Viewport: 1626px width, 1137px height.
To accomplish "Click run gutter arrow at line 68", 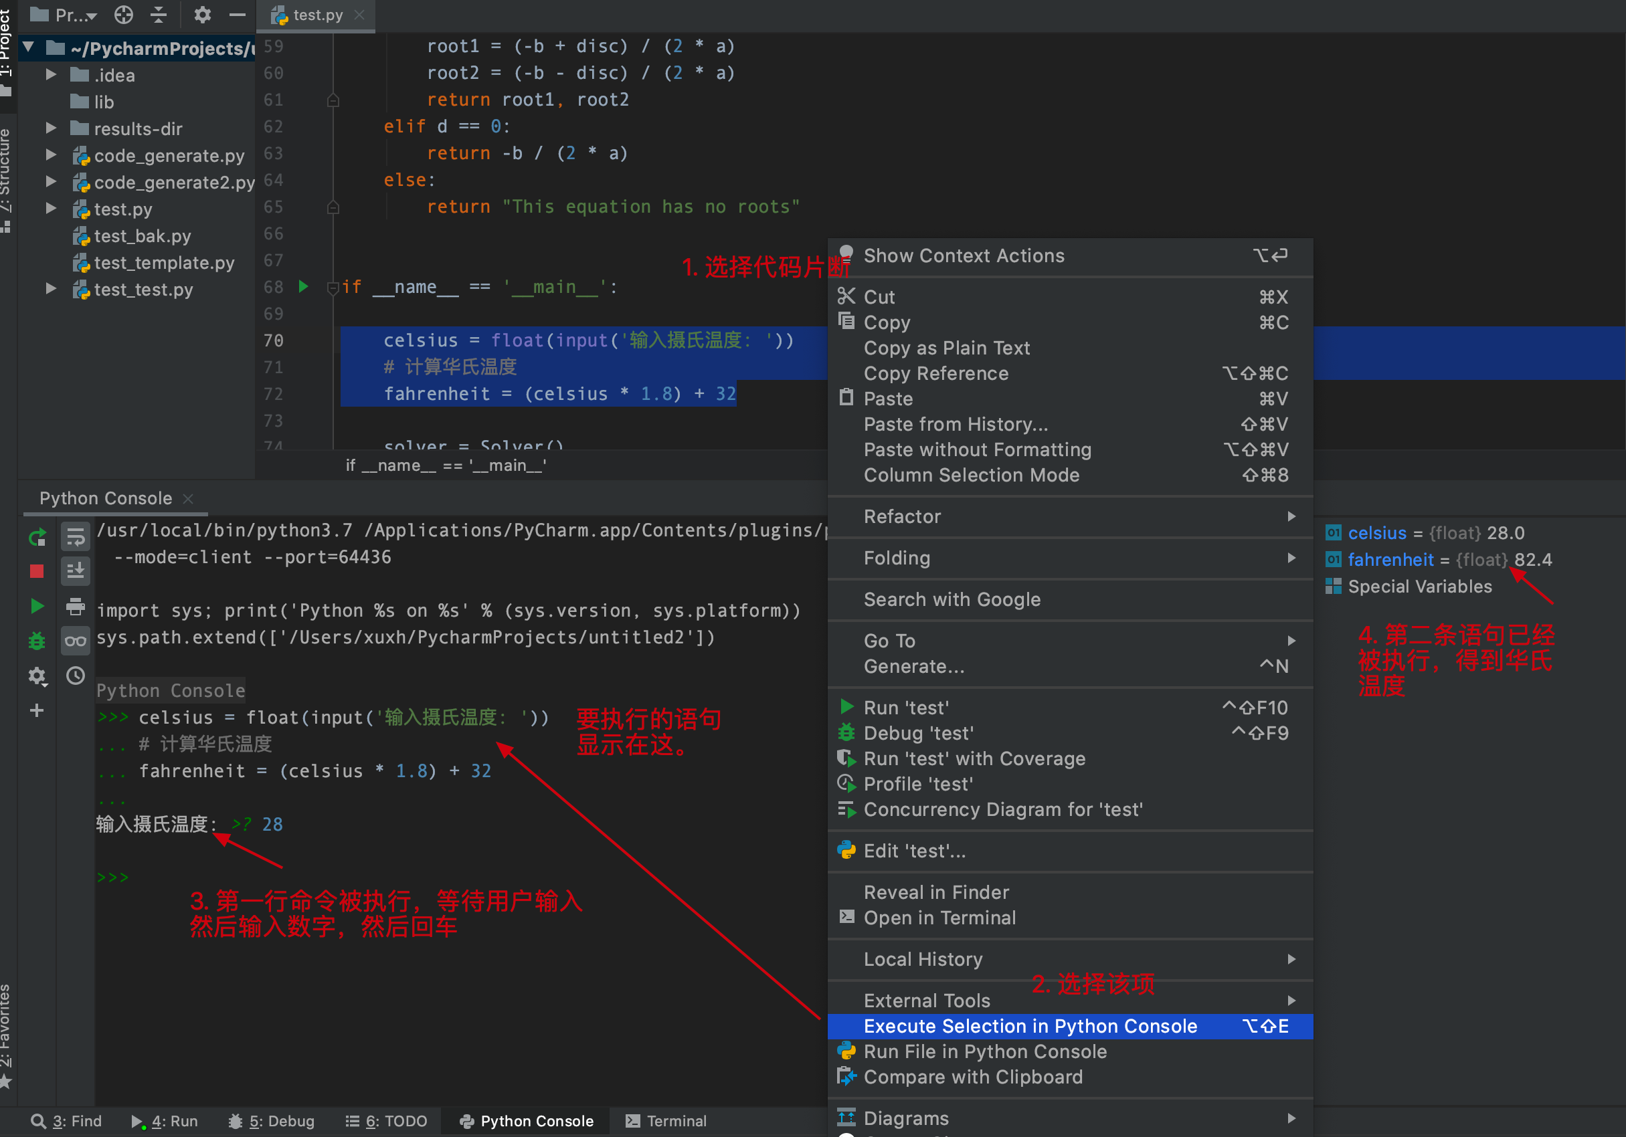I will click(303, 287).
